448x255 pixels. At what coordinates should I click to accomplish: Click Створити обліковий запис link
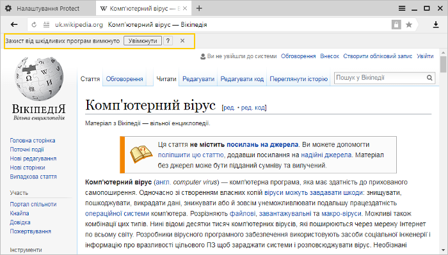point(378,56)
